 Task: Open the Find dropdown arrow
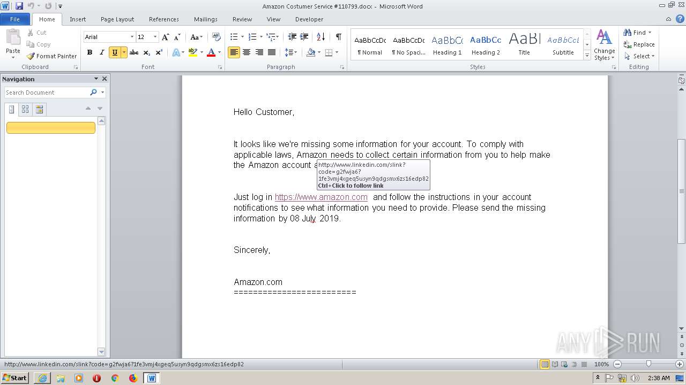[650, 33]
